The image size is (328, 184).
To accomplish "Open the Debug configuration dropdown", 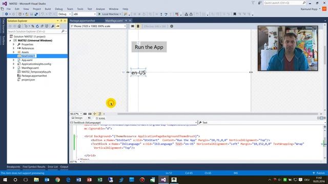I will pos(65,14).
